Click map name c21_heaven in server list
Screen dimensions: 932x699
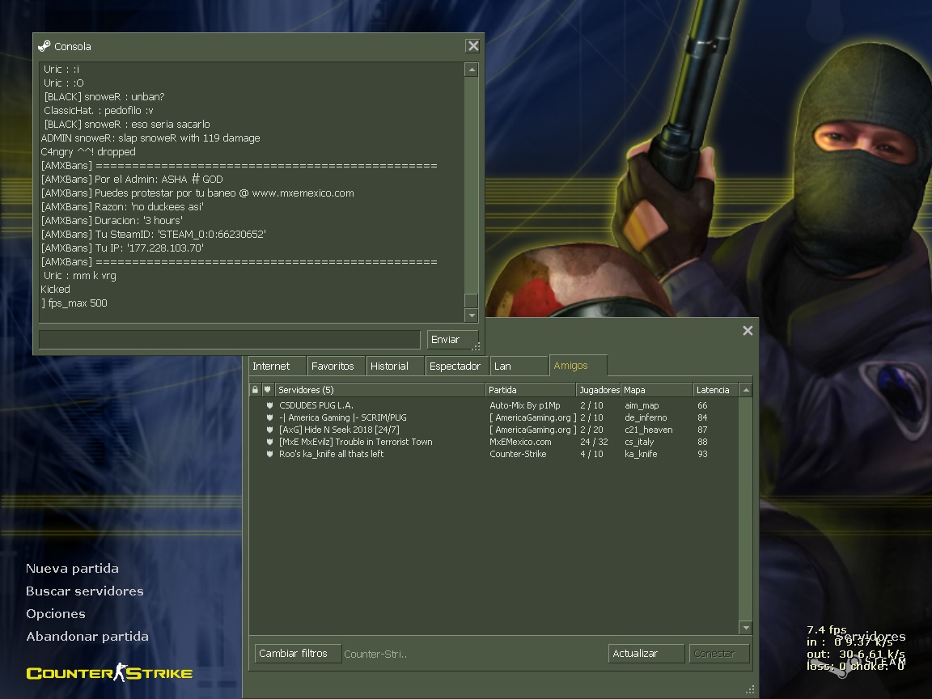[x=649, y=430]
